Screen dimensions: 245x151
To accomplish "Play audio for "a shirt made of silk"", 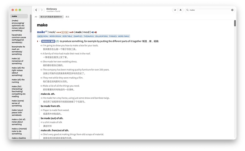I will tap(42, 123).
